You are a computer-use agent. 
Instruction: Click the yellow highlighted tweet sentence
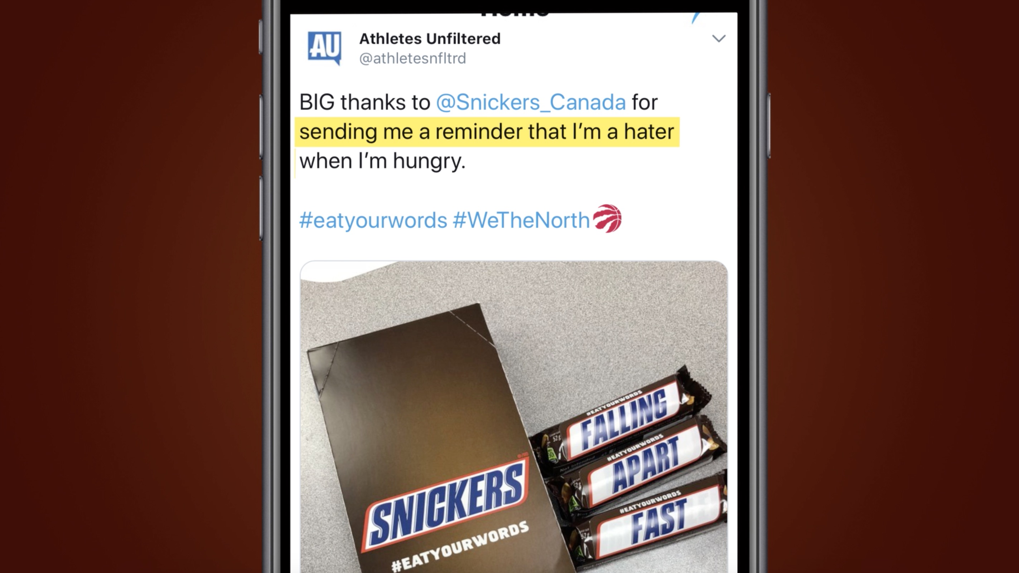[x=487, y=132]
